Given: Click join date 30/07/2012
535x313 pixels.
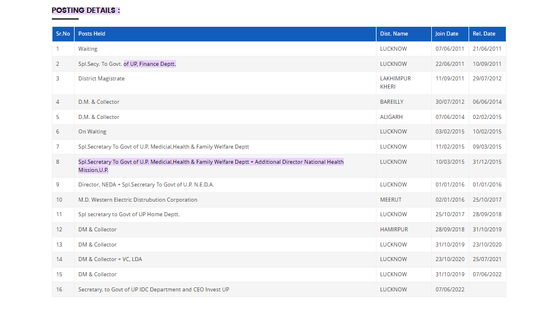Looking at the screenshot, I should click(x=450, y=102).
